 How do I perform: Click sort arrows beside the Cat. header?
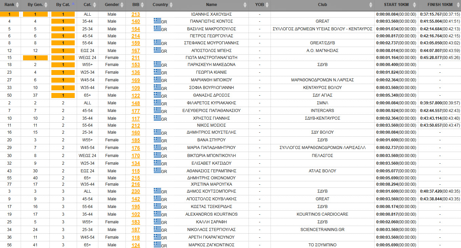95,5
